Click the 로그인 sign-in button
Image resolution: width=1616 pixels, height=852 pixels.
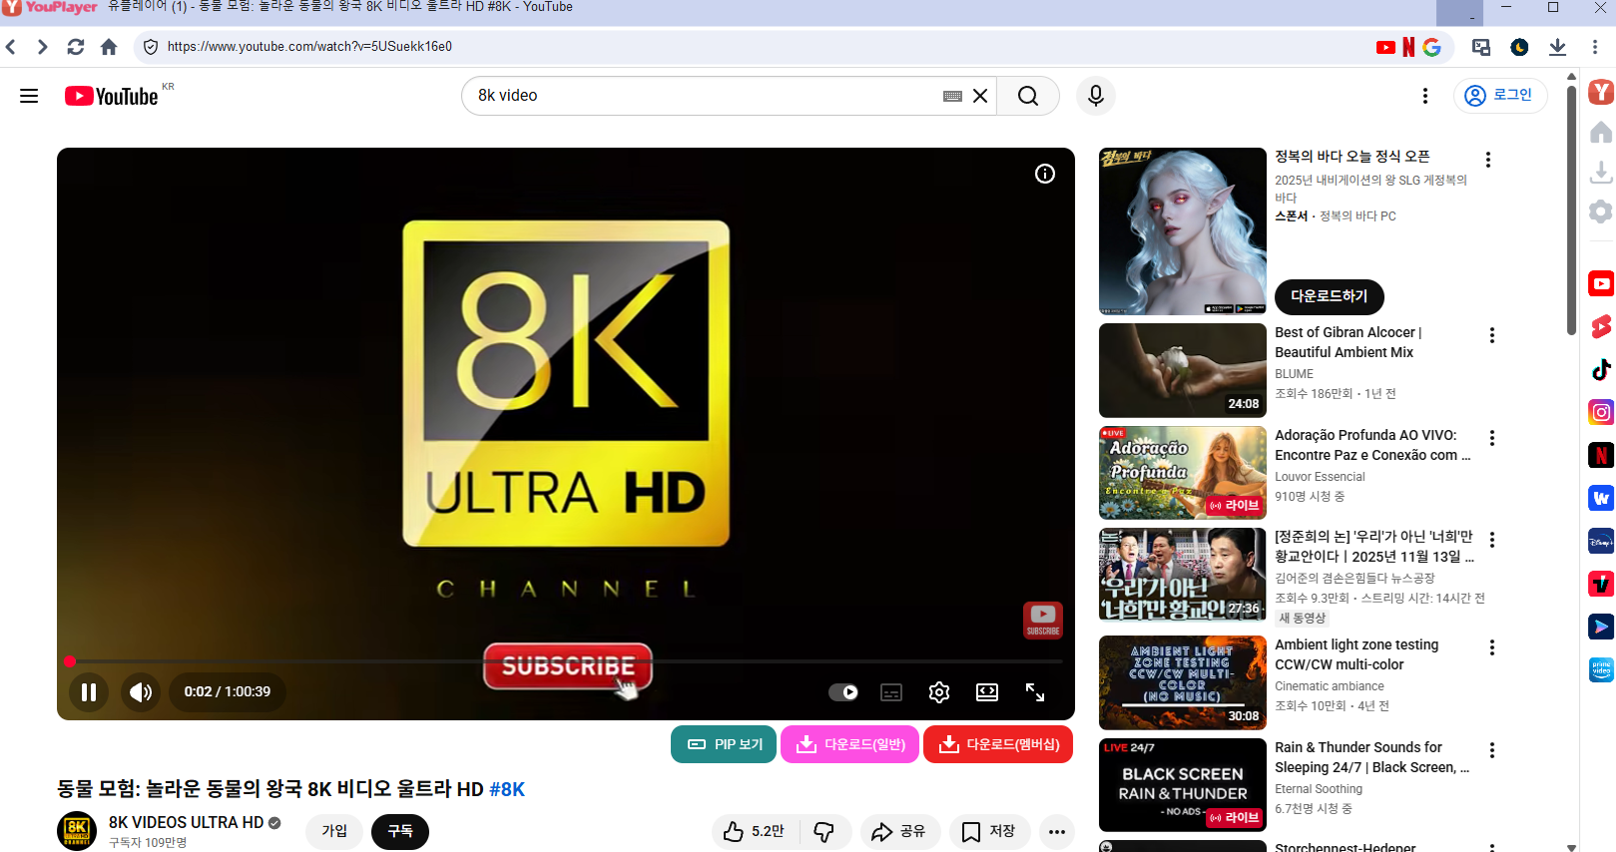[1499, 95]
